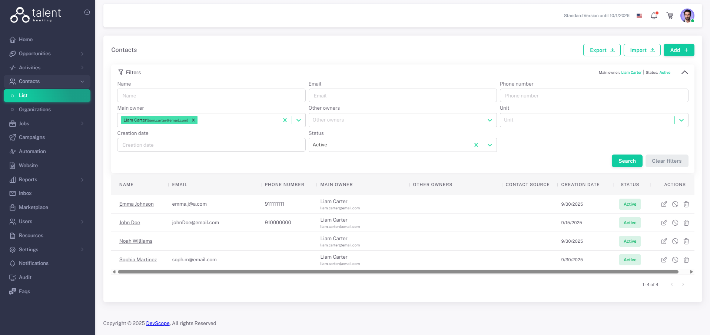Open Organizations in the sidebar
Screen dimensions: 710x335
35,109
